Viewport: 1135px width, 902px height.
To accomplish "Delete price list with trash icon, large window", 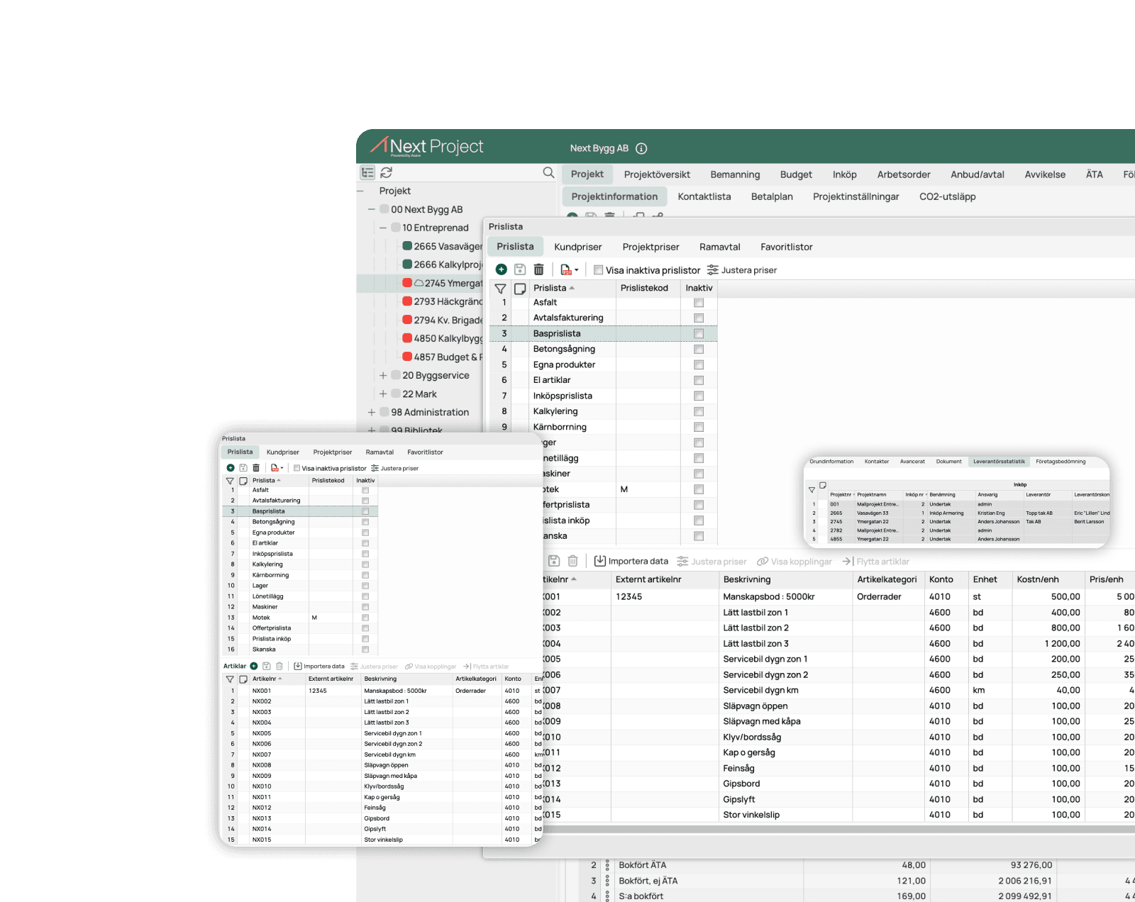I will [539, 269].
